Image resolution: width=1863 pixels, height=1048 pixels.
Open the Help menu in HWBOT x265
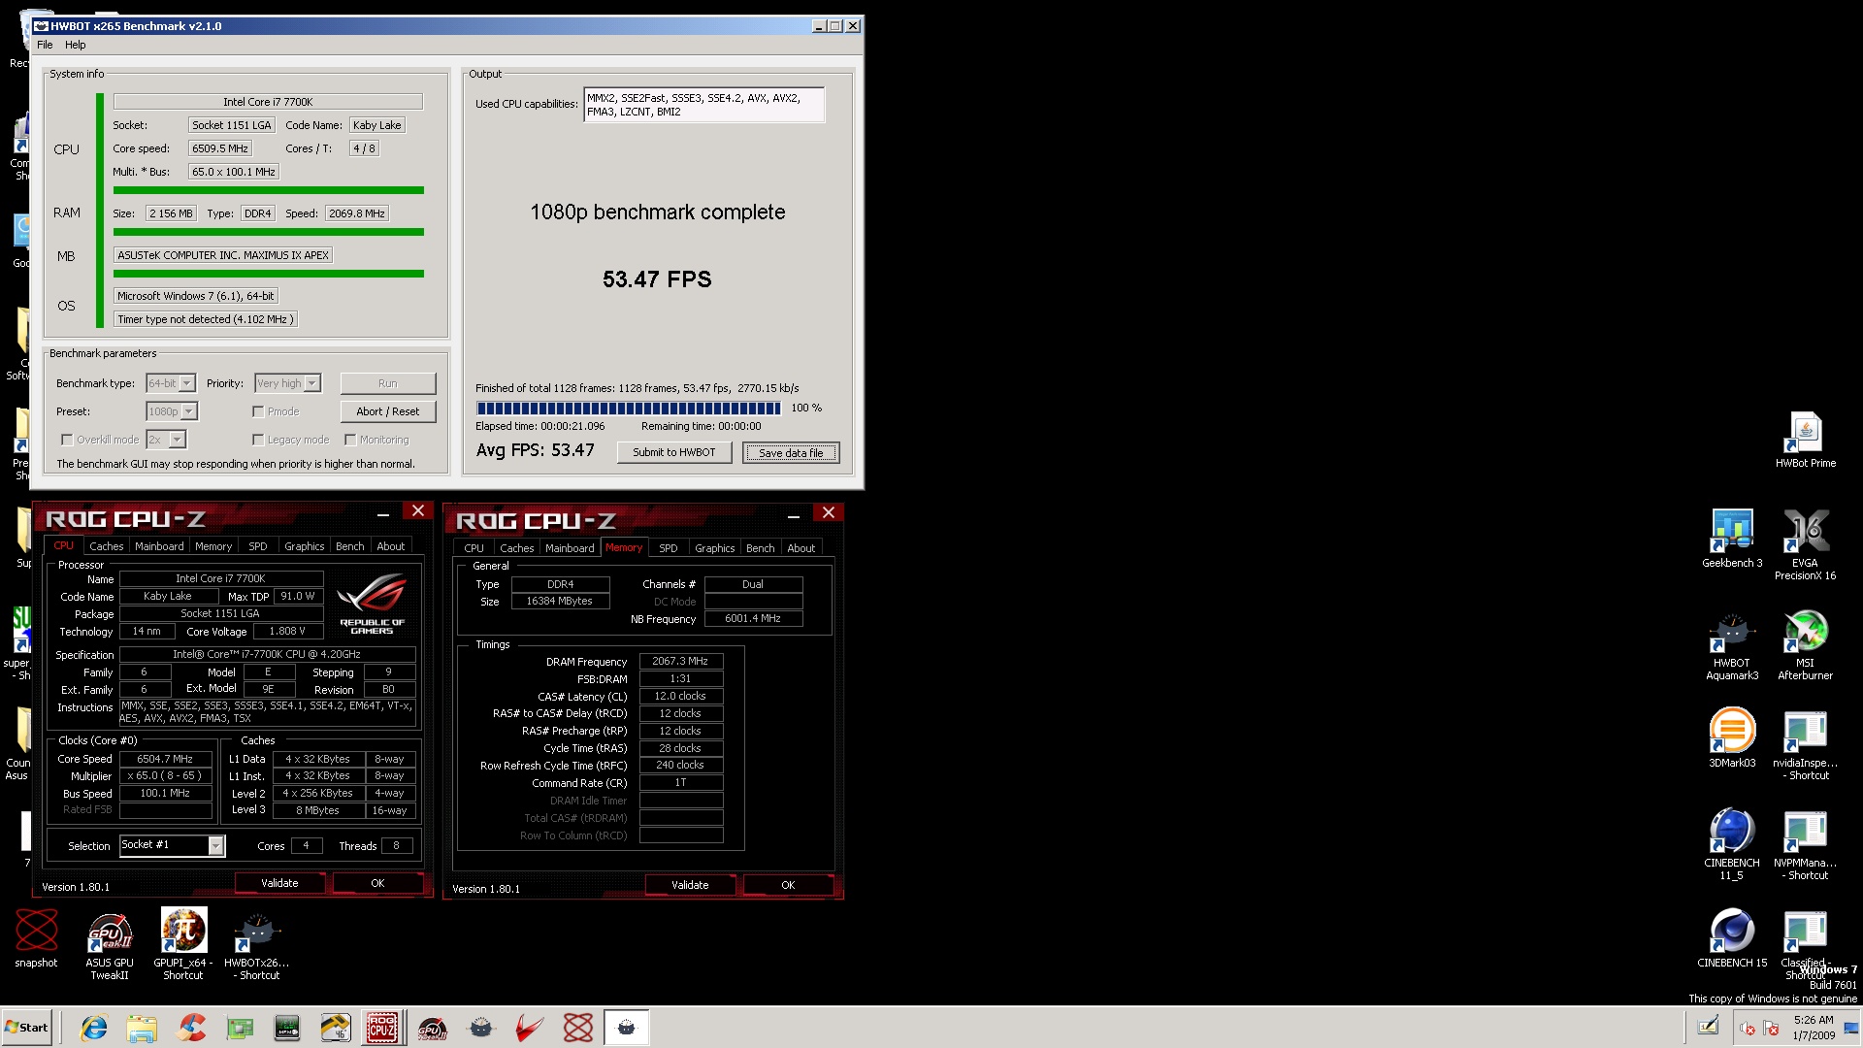point(75,45)
